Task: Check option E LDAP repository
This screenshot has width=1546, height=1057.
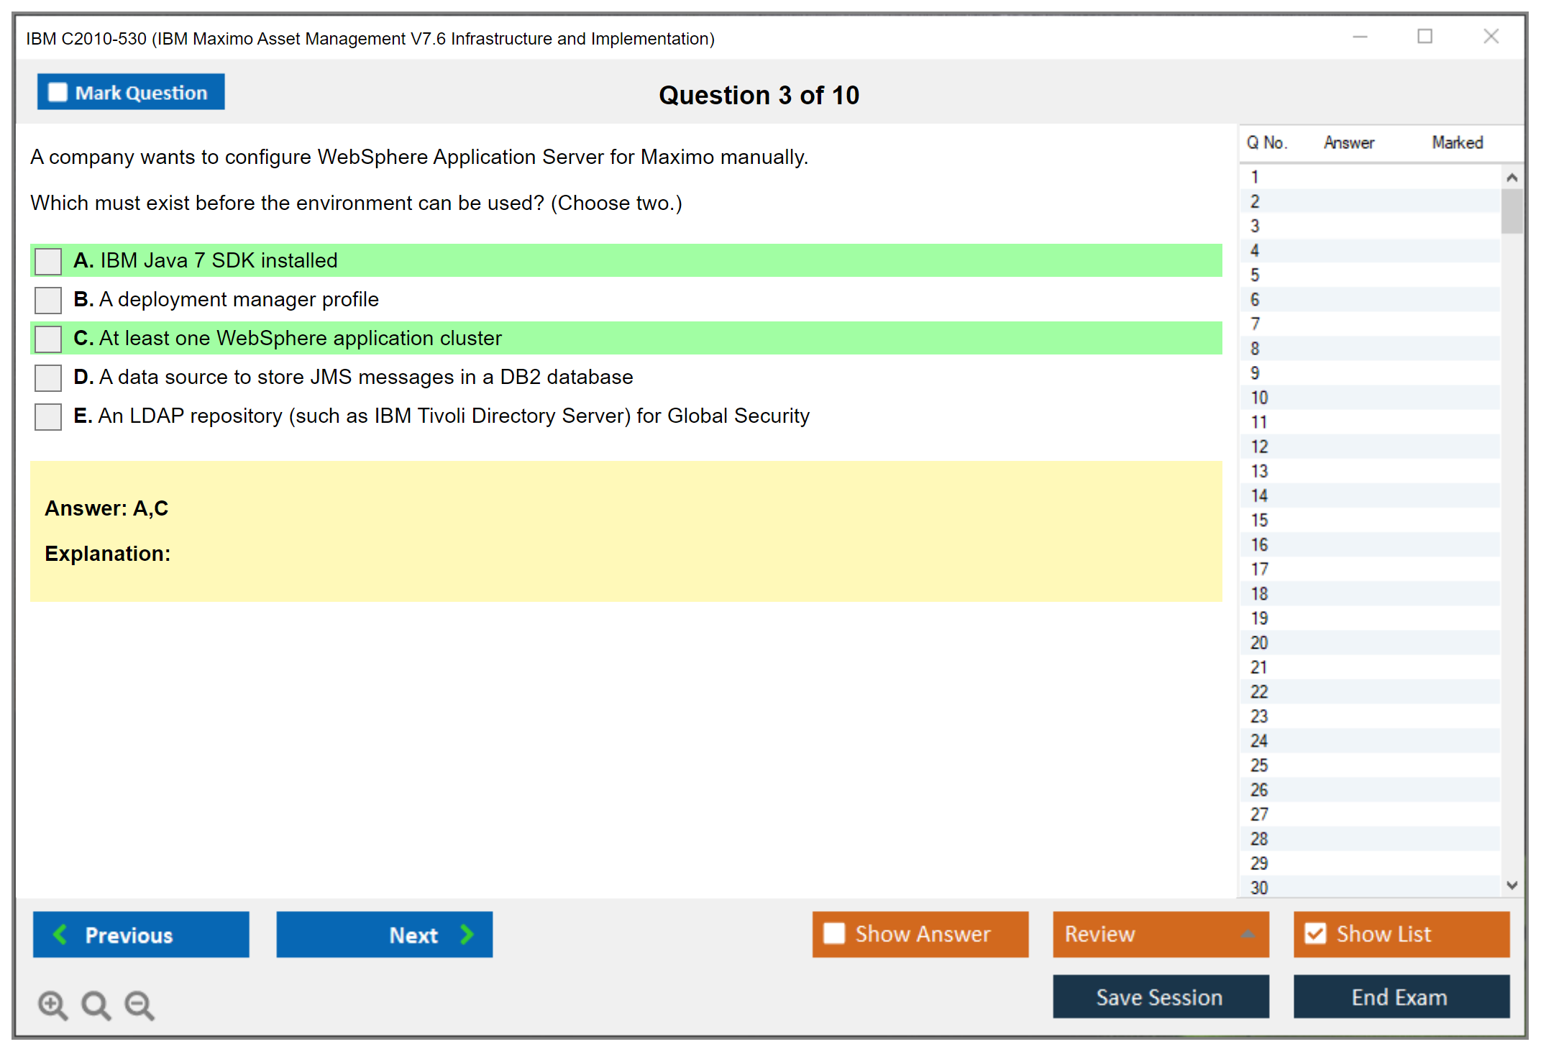Action: (x=48, y=416)
